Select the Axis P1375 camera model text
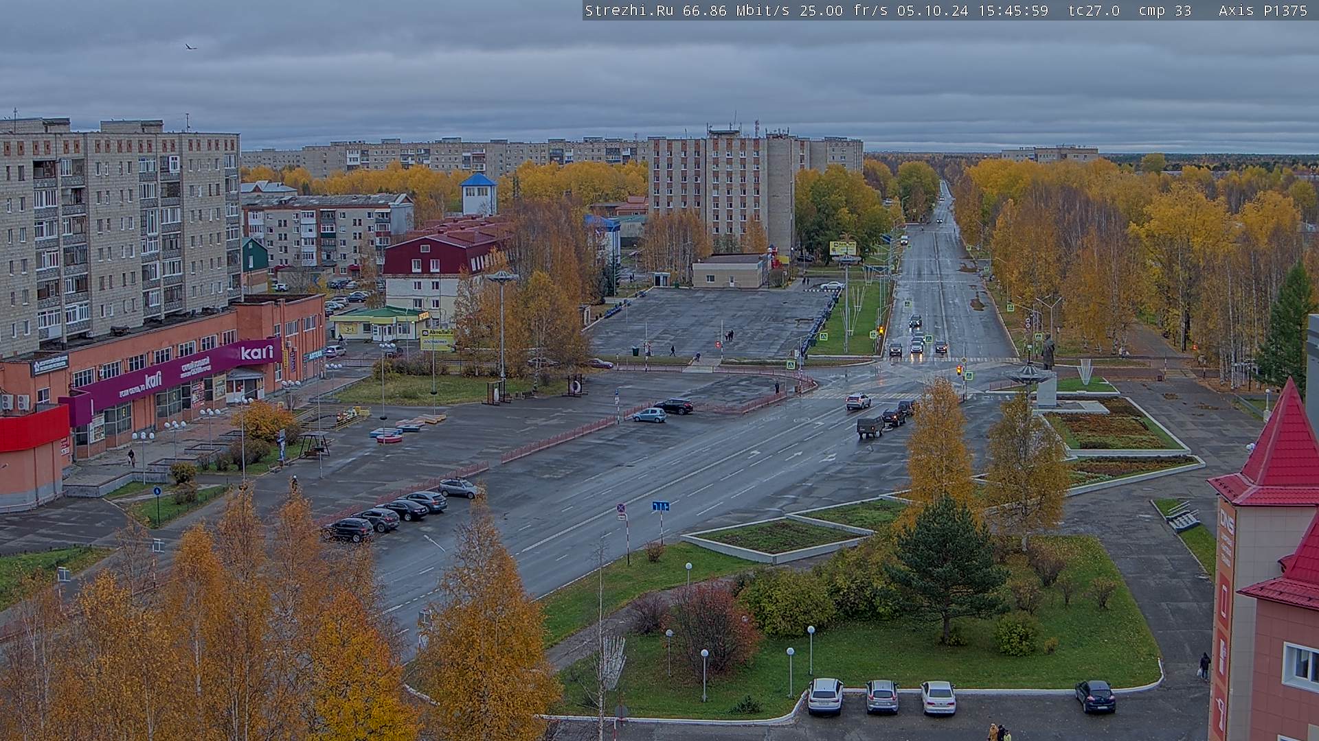The height and width of the screenshot is (741, 1319). (1263, 10)
